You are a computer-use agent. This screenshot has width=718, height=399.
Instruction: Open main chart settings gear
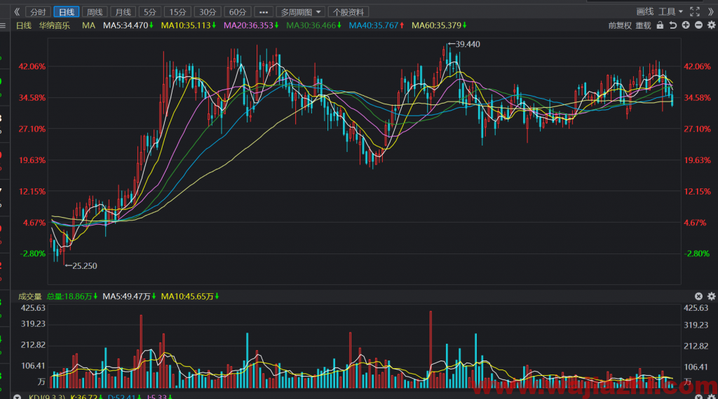(711, 25)
